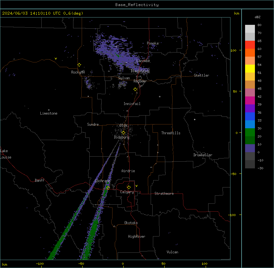Select the Lake Louise label
The width and height of the screenshot is (274, 268).
[6, 154]
